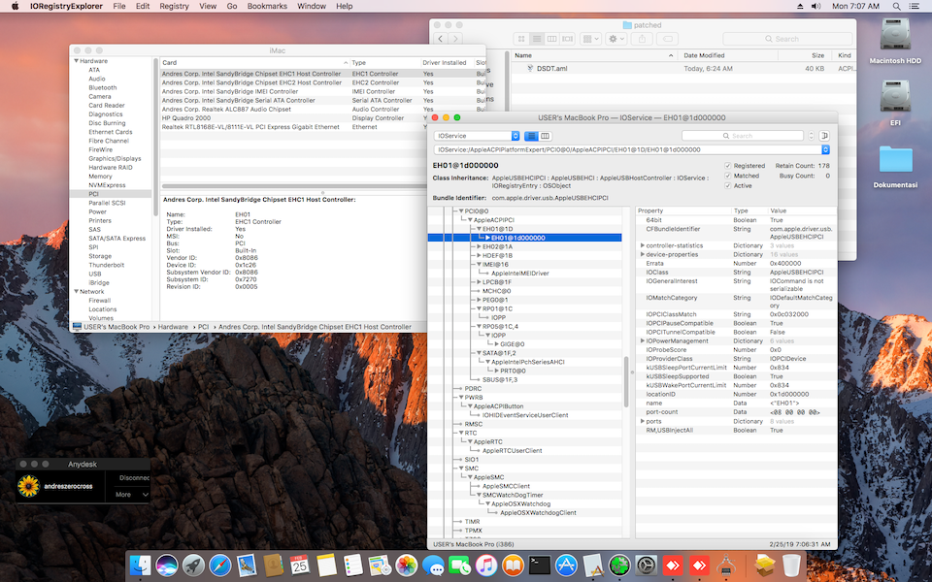This screenshot has width=932, height=582.
Task: Select list view in patched Finder window
Action: [537, 39]
